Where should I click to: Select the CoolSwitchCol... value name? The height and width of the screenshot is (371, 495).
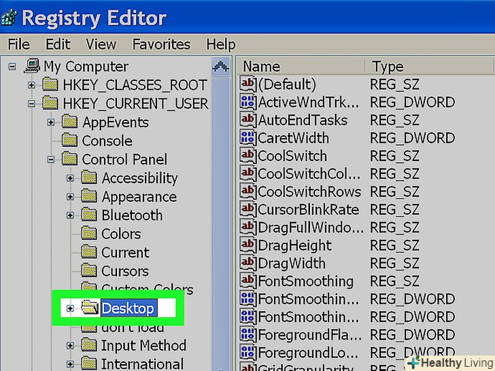pos(309,174)
